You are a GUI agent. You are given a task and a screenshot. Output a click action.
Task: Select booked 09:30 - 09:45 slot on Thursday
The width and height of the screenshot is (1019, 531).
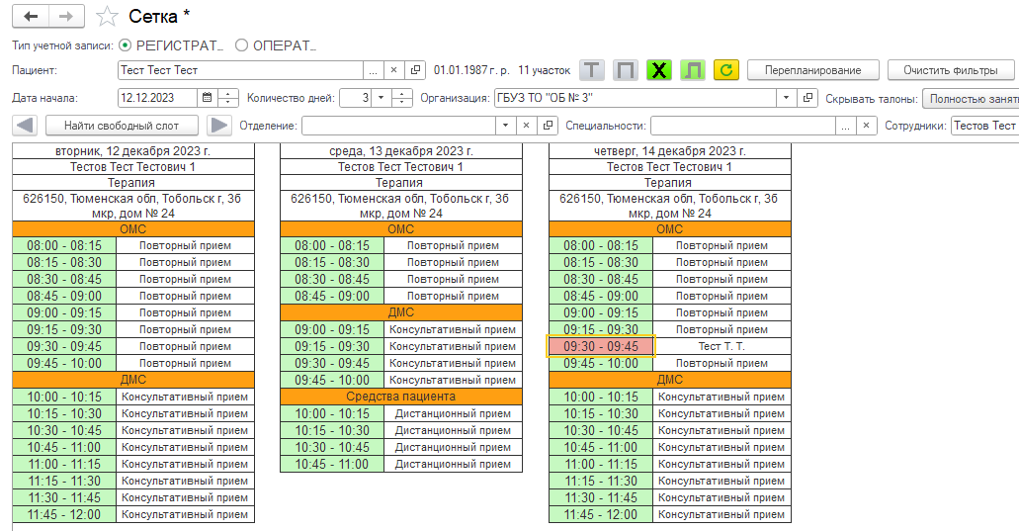601,346
